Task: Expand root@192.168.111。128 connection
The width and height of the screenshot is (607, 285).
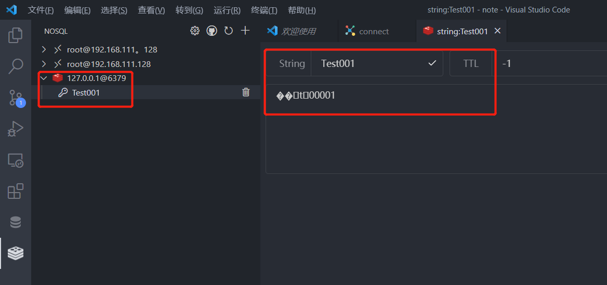Action: 44,49
